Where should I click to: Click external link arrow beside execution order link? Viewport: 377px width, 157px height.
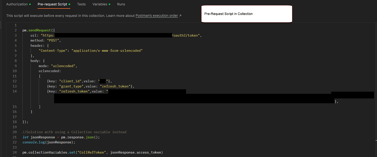tap(180, 16)
